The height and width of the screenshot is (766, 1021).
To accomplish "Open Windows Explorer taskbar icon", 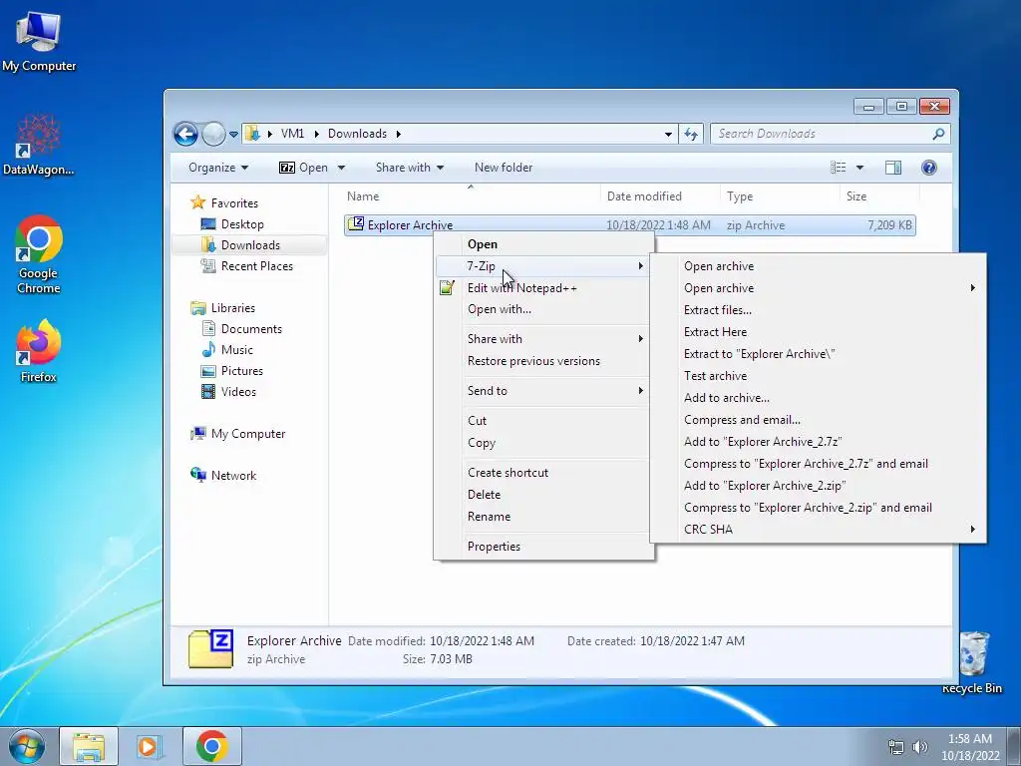I will (89, 746).
